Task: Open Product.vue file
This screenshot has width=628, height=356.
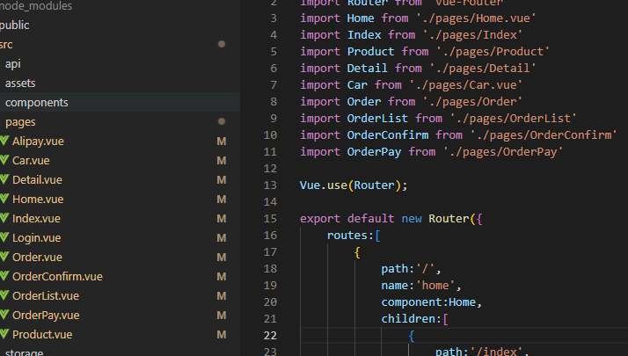Action: 42,334
